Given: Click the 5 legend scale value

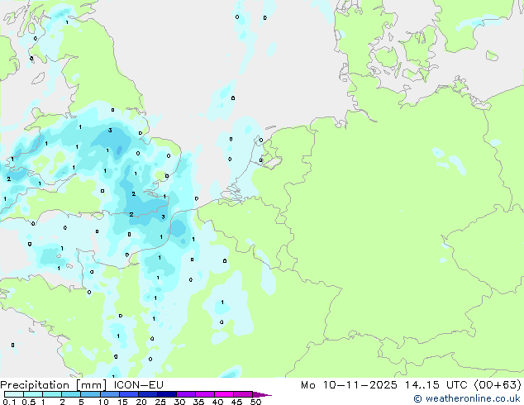Looking at the screenshot, I should click(x=81, y=402).
